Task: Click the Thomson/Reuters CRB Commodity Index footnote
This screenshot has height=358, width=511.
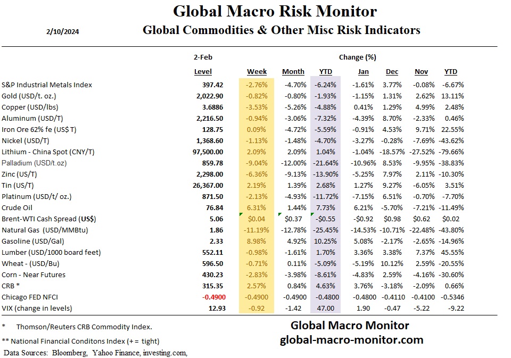Action: (x=84, y=326)
